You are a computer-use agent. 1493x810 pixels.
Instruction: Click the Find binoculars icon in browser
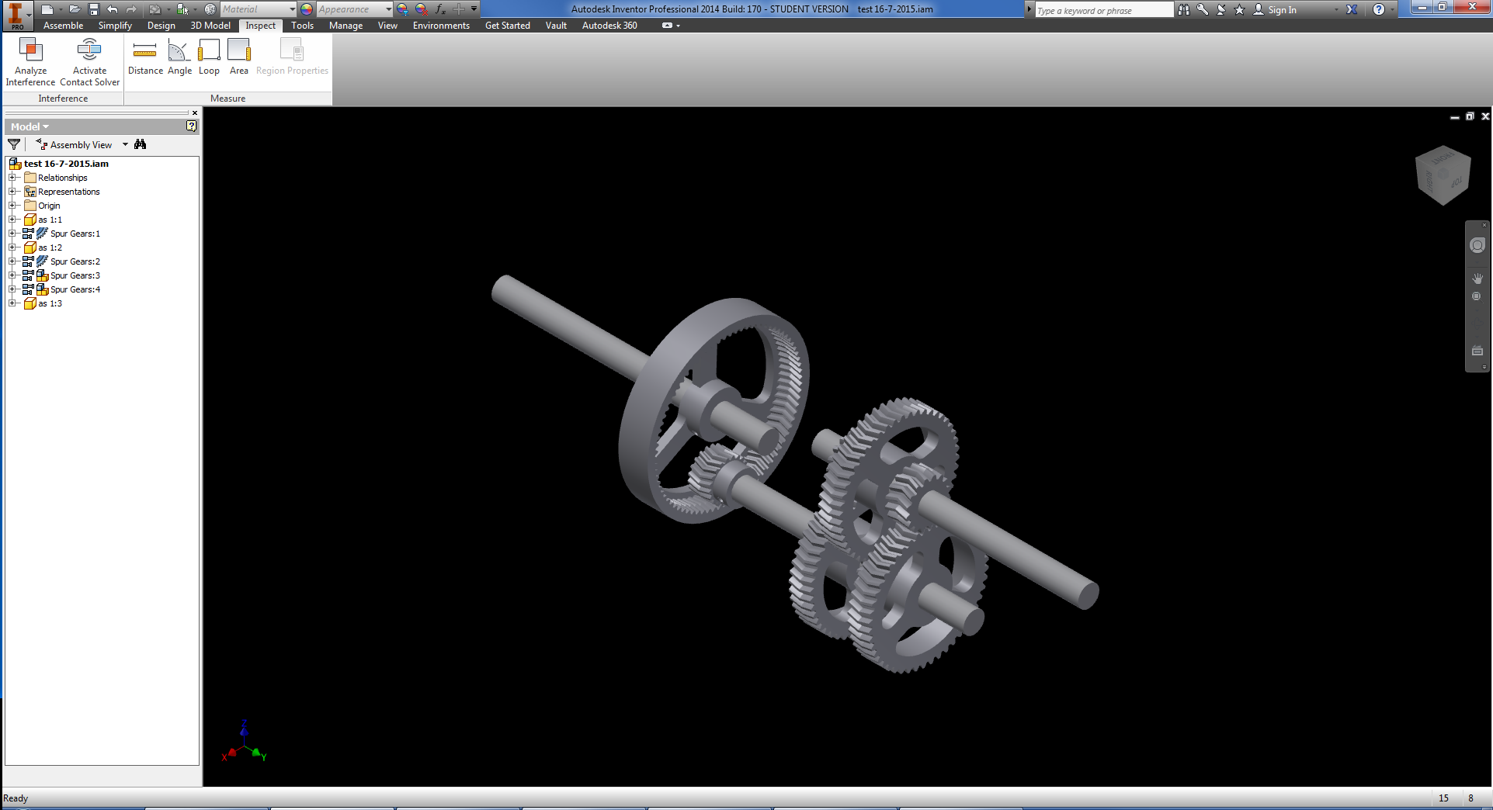click(x=141, y=144)
